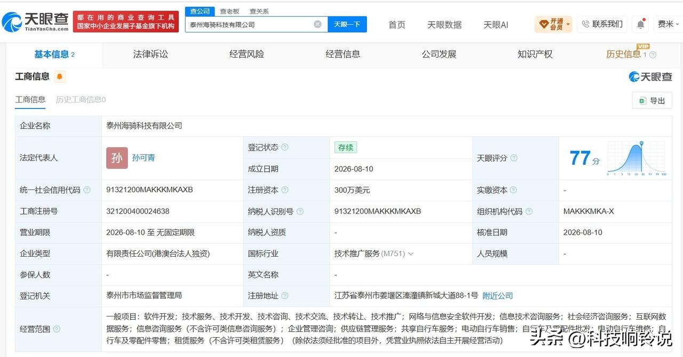This screenshot has width=683, height=357.
Task: Click the help icon beside 纳税人识别号
Action: pyautogui.click(x=300, y=211)
